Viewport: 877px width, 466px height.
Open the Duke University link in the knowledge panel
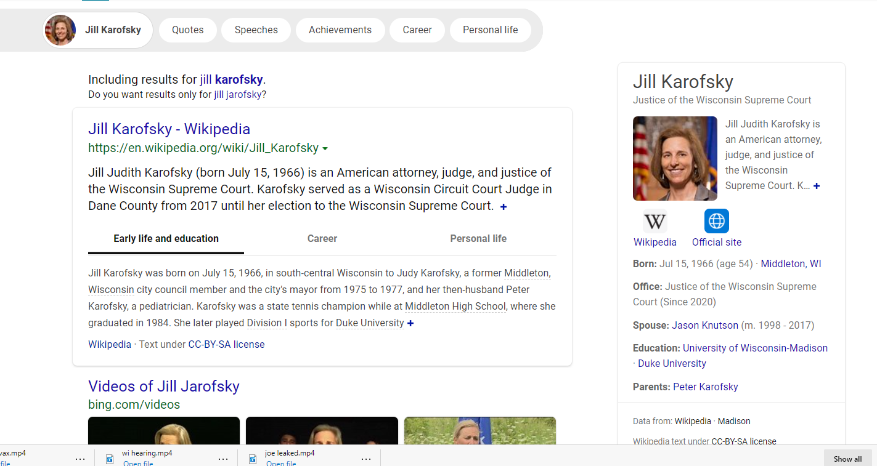pos(672,364)
